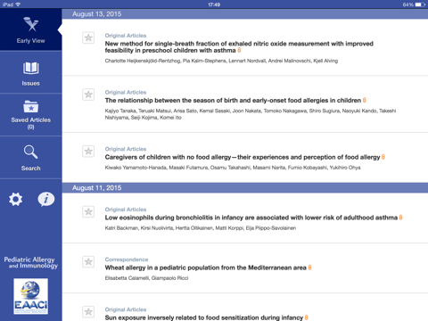Viewport: 428px width, 321px height.
Task: Star the Low eosinophils article
Action: point(88,211)
